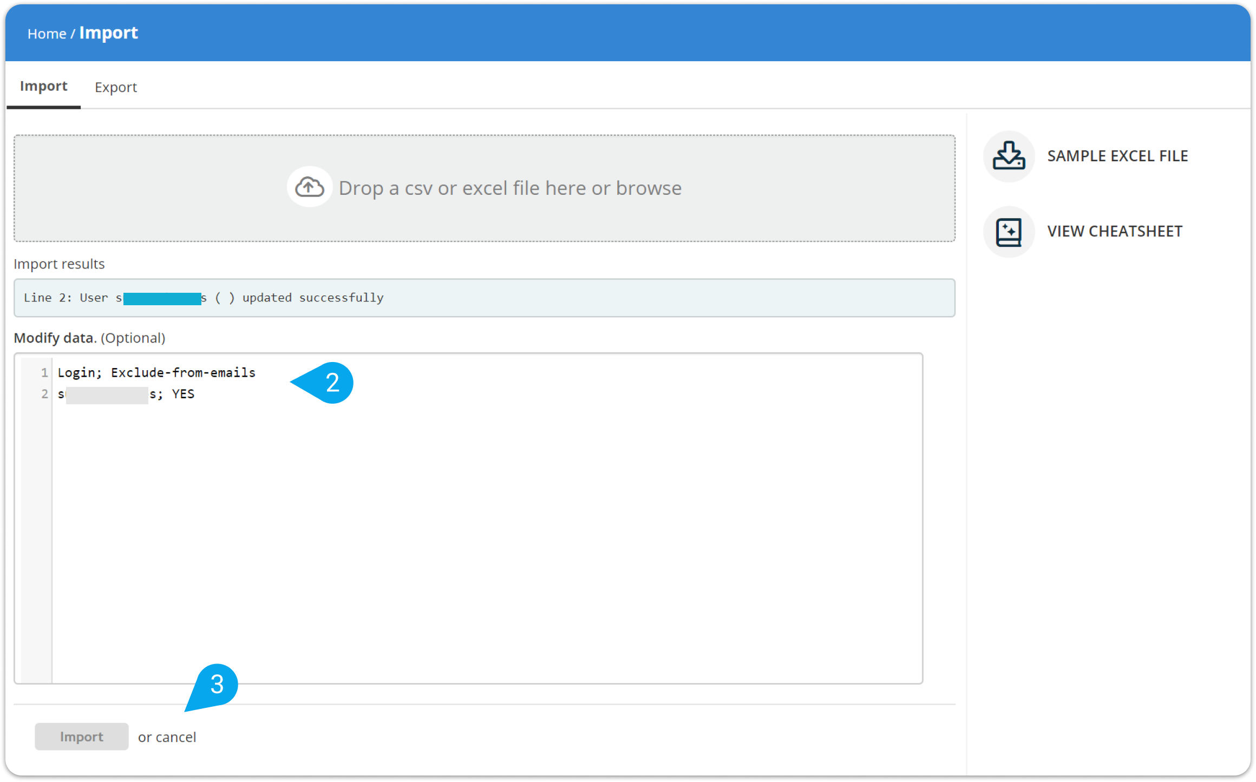Open the VIEW CHEATSHEET link
Image resolution: width=1256 pixels, height=782 pixels.
[x=1114, y=232]
